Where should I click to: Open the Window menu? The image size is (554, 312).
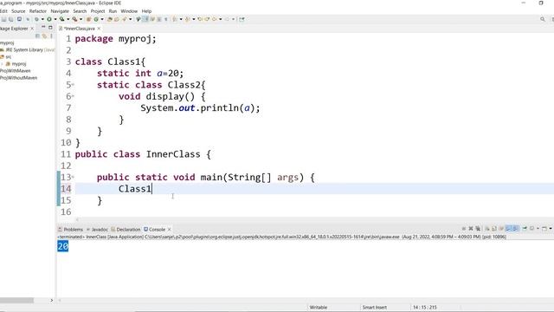pos(129,11)
